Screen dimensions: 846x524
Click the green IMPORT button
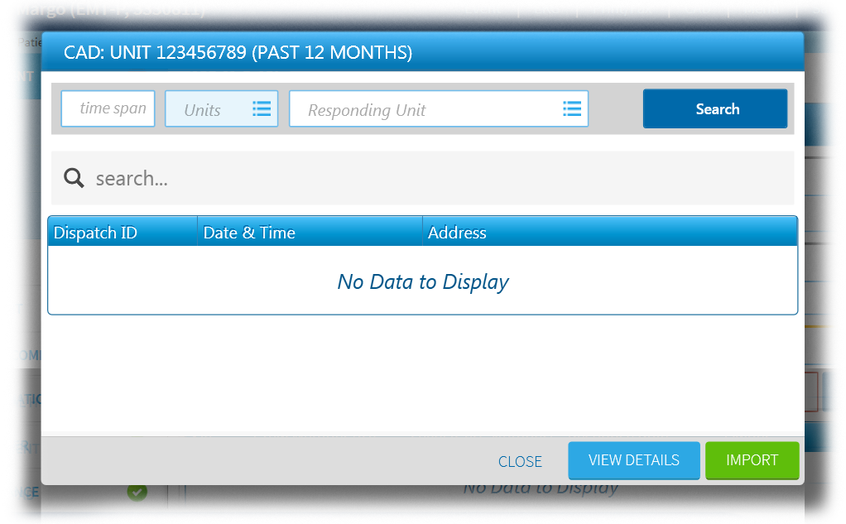coord(752,460)
